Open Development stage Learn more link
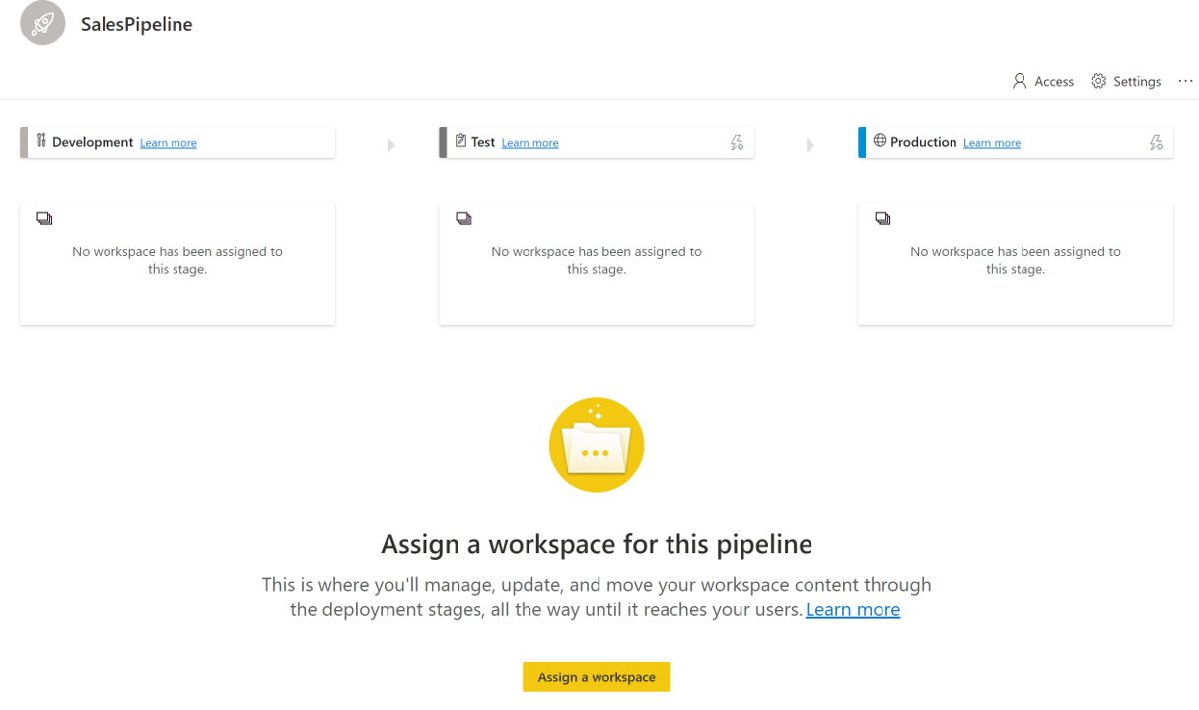Screen dimensions: 1199x710 coord(169,143)
